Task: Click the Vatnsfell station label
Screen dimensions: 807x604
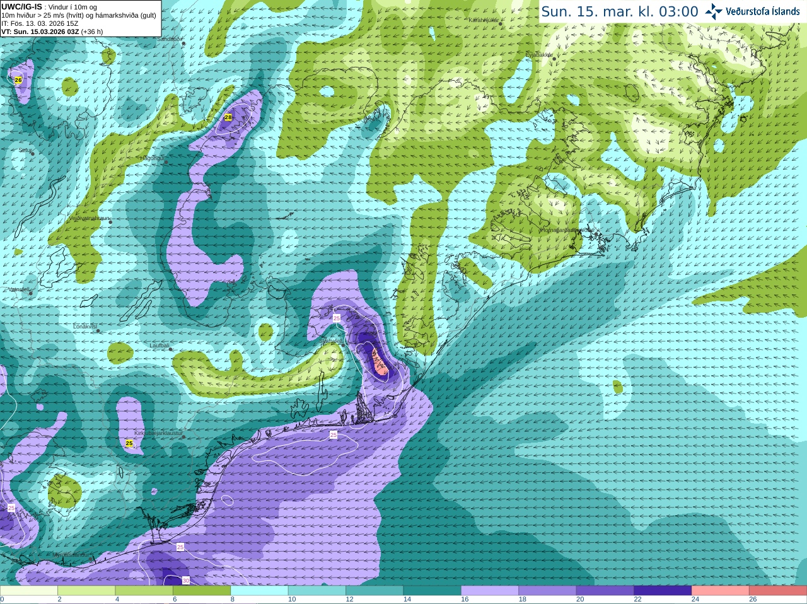Action: point(19,289)
